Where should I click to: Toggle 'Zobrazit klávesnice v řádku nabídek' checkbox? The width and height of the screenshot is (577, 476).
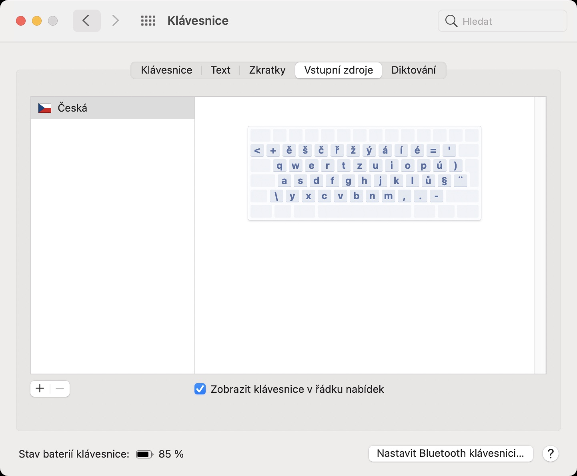(x=200, y=389)
